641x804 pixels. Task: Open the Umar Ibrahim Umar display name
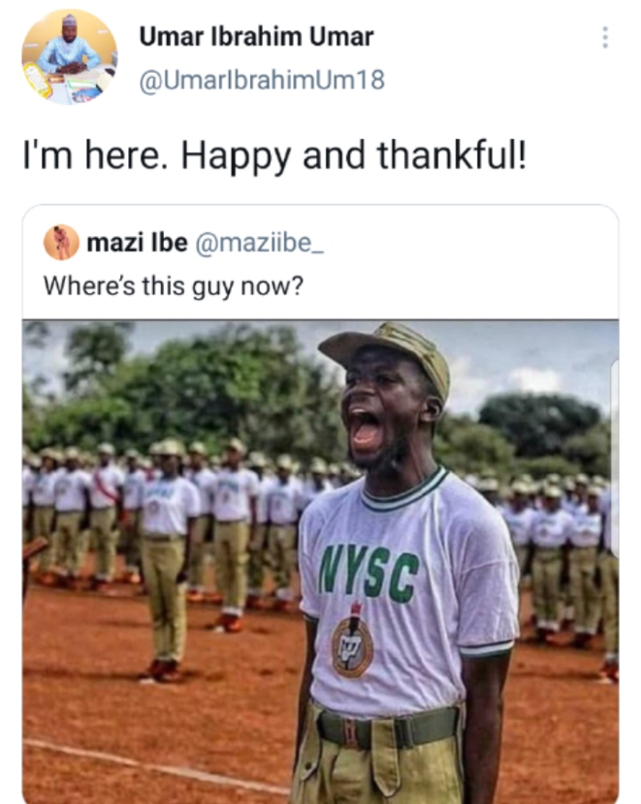256,38
